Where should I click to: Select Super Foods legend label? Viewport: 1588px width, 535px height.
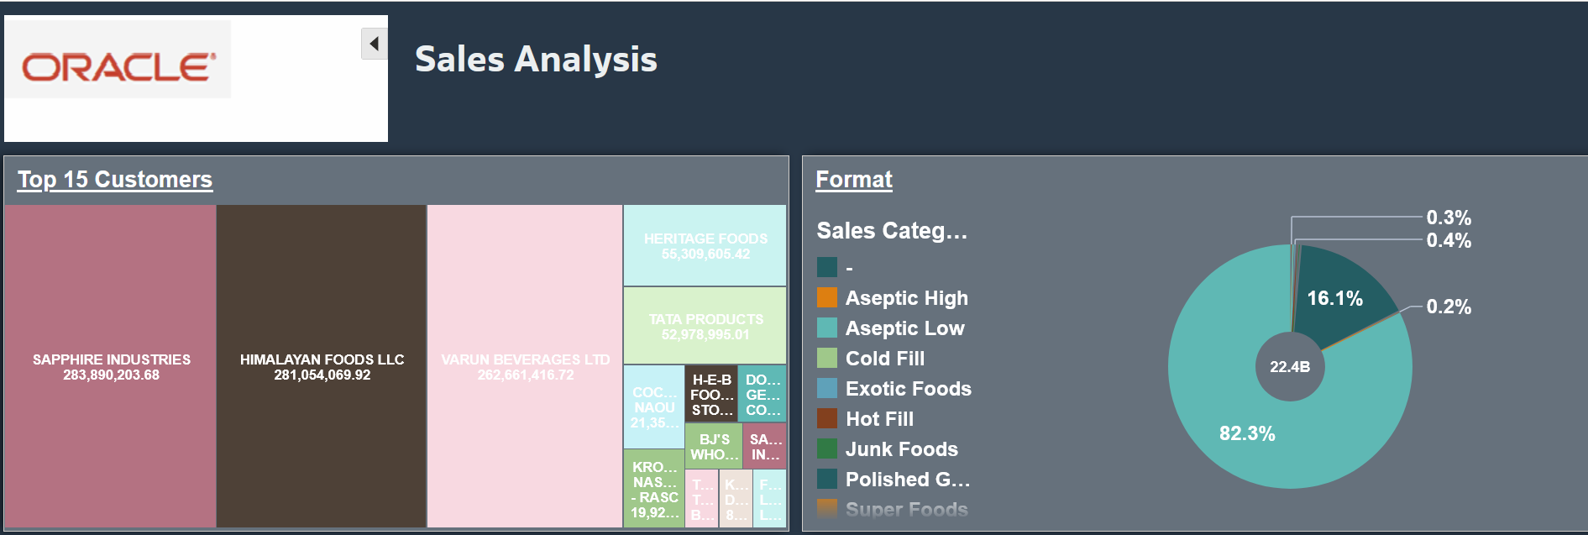907,510
